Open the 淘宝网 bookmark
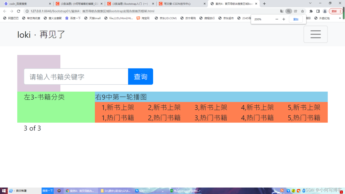The height and width of the screenshot is (194, 345). (143, 18)
